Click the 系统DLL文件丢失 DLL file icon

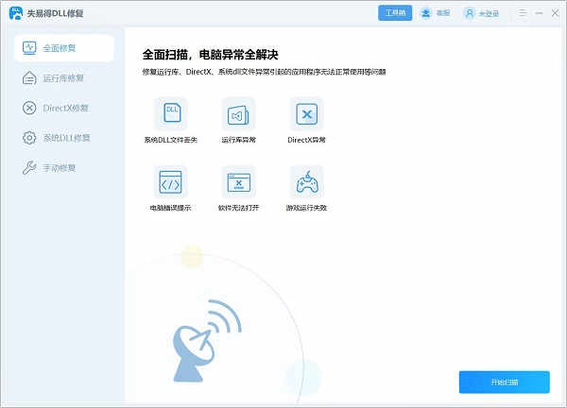pyautogui.click(x=171, y=114)
